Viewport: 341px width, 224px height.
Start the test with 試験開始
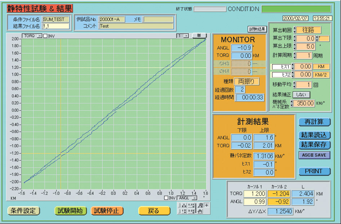click(x=70, y=211)
